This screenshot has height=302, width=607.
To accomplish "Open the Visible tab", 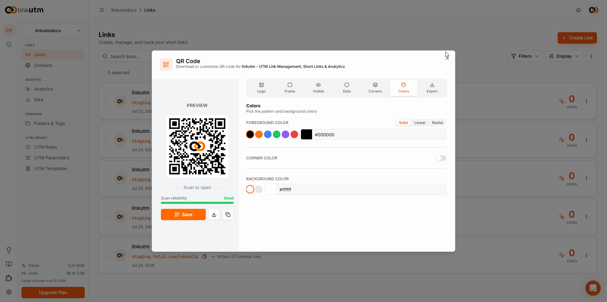I will [x=318, y=88].
